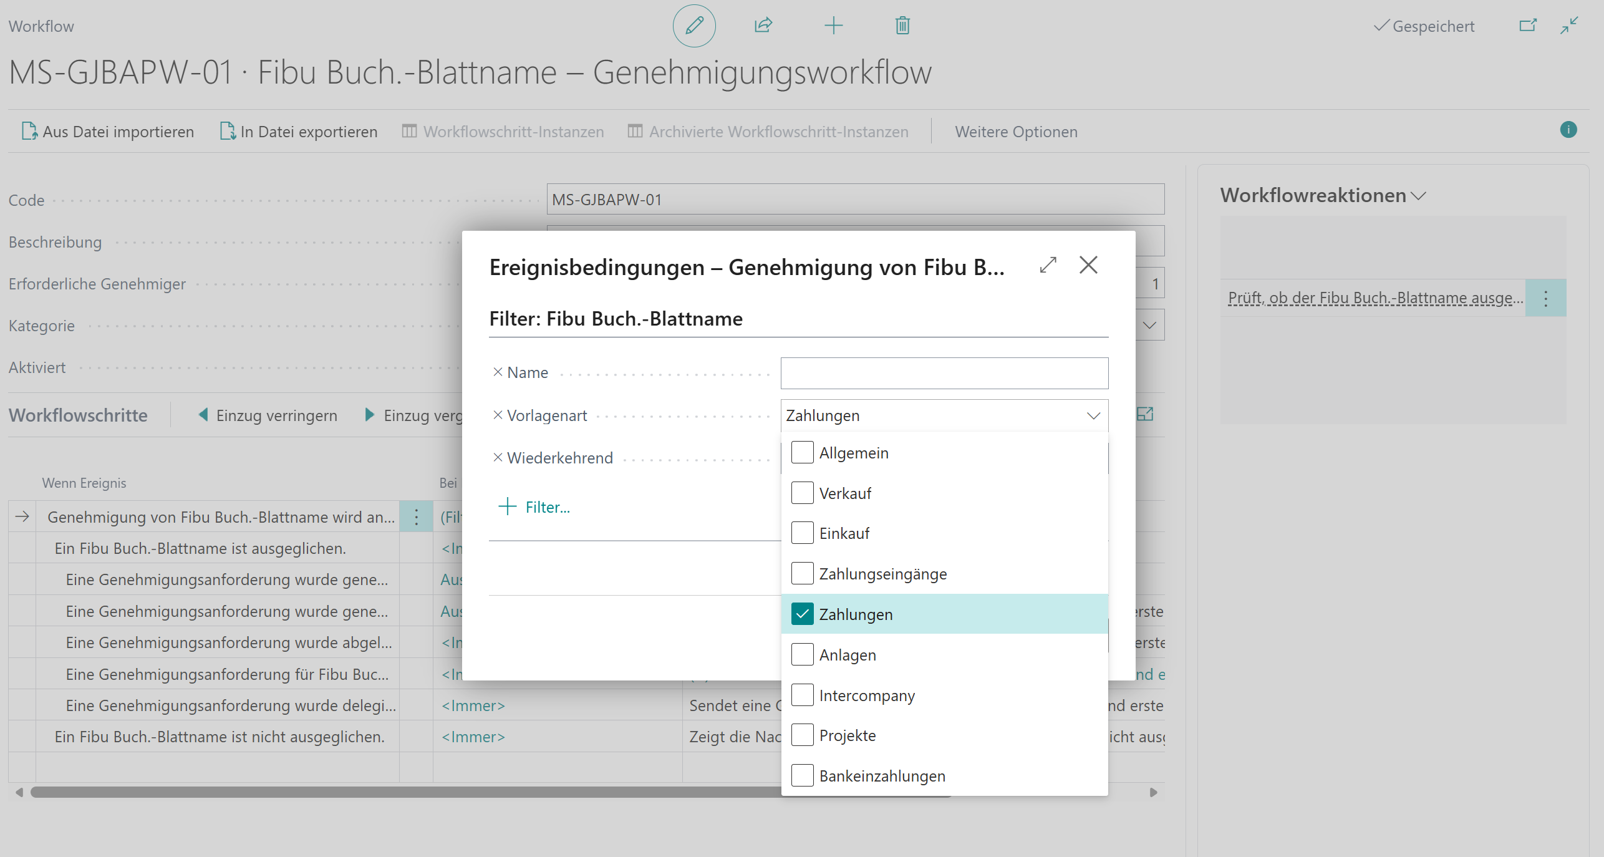The width and height of the screenshot is (1604, 857).
Task: Open workflow in new window icon
Action: click(1528, 26)
